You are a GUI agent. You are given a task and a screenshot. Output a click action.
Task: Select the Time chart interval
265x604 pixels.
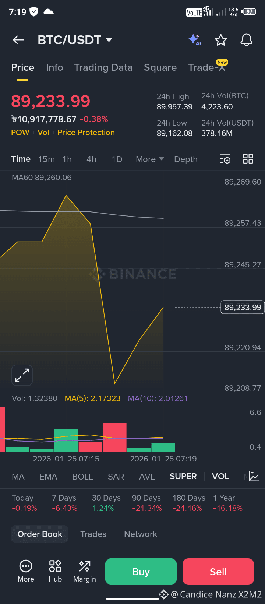pyautogui.click(x=21, y=159)
